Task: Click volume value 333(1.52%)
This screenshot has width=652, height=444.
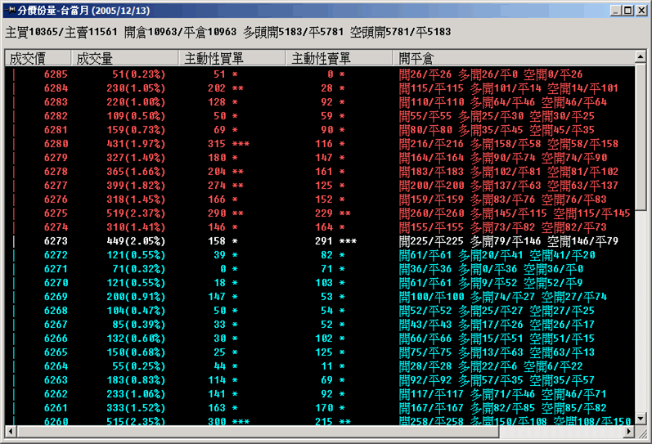Action: click(x=136, y=408)
